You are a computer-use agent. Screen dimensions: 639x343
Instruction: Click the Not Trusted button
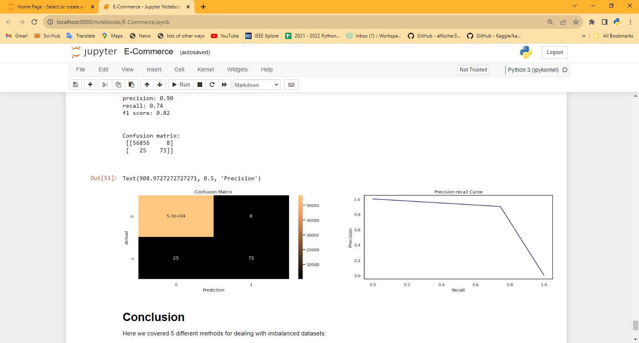pos(473,69)
